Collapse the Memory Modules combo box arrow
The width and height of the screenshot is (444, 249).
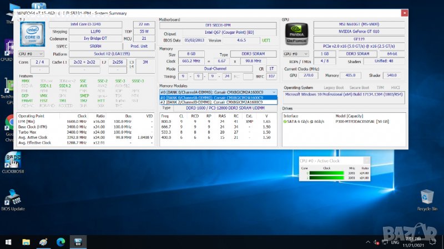click(274, 92)
